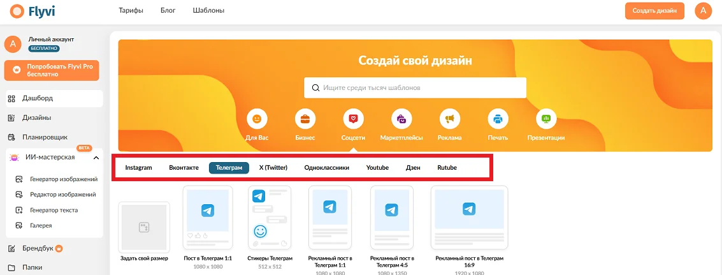Click the БЕСПЛАТНО plan badge
This screenshot has width=722, height=275.
pyautogui.click(x=44, y=48)
